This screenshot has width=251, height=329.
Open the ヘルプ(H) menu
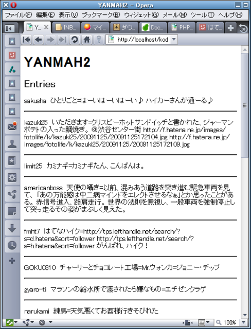[x=230, y=15]
